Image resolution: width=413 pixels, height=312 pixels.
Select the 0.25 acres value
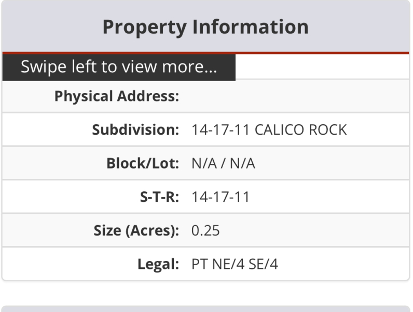(205, 230)
